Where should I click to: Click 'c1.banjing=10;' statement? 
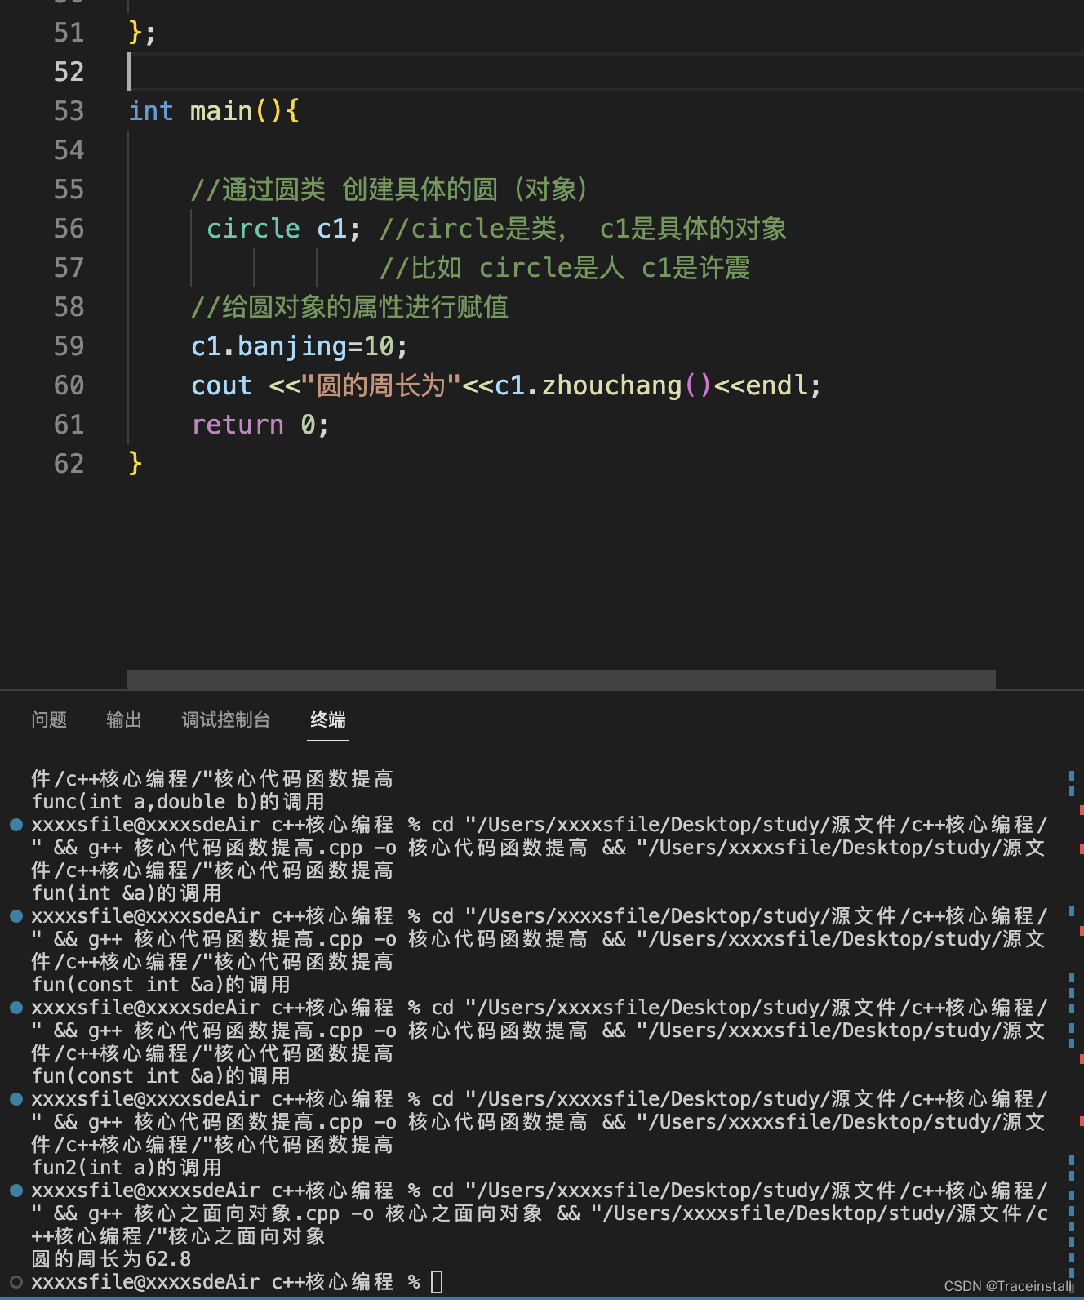(299, 346)
